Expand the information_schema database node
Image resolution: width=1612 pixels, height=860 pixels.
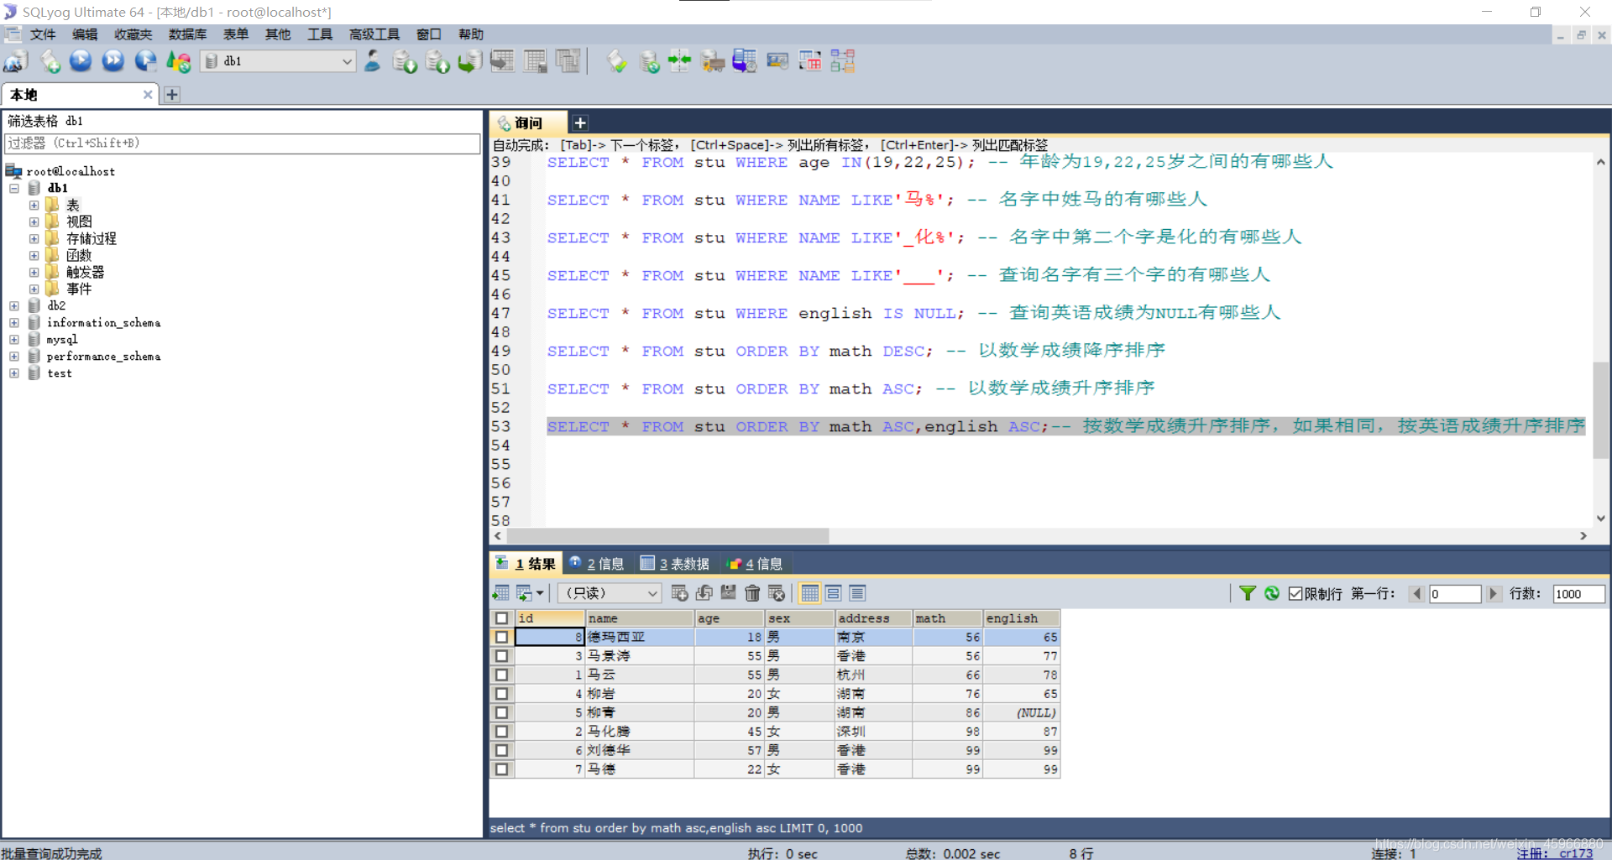[x=14, y=322]
